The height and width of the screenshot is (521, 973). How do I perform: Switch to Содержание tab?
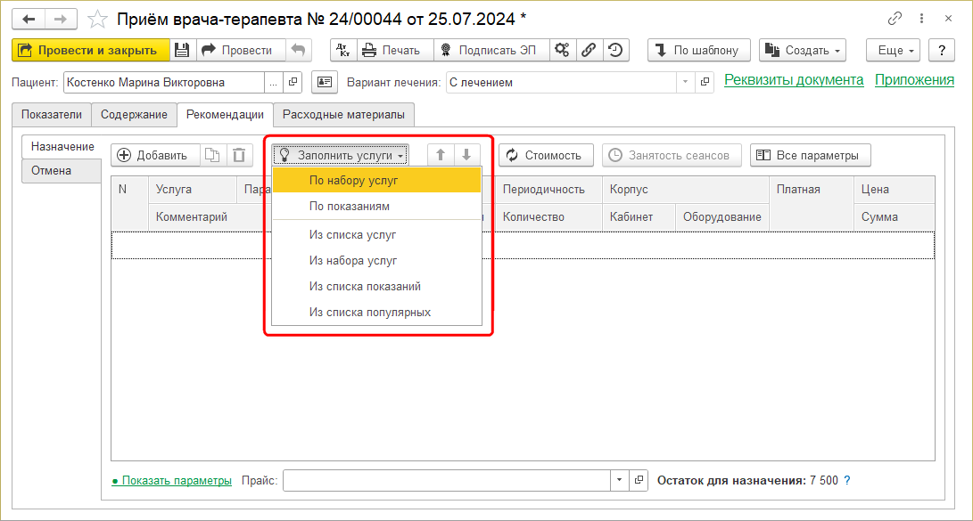point(134,115)
